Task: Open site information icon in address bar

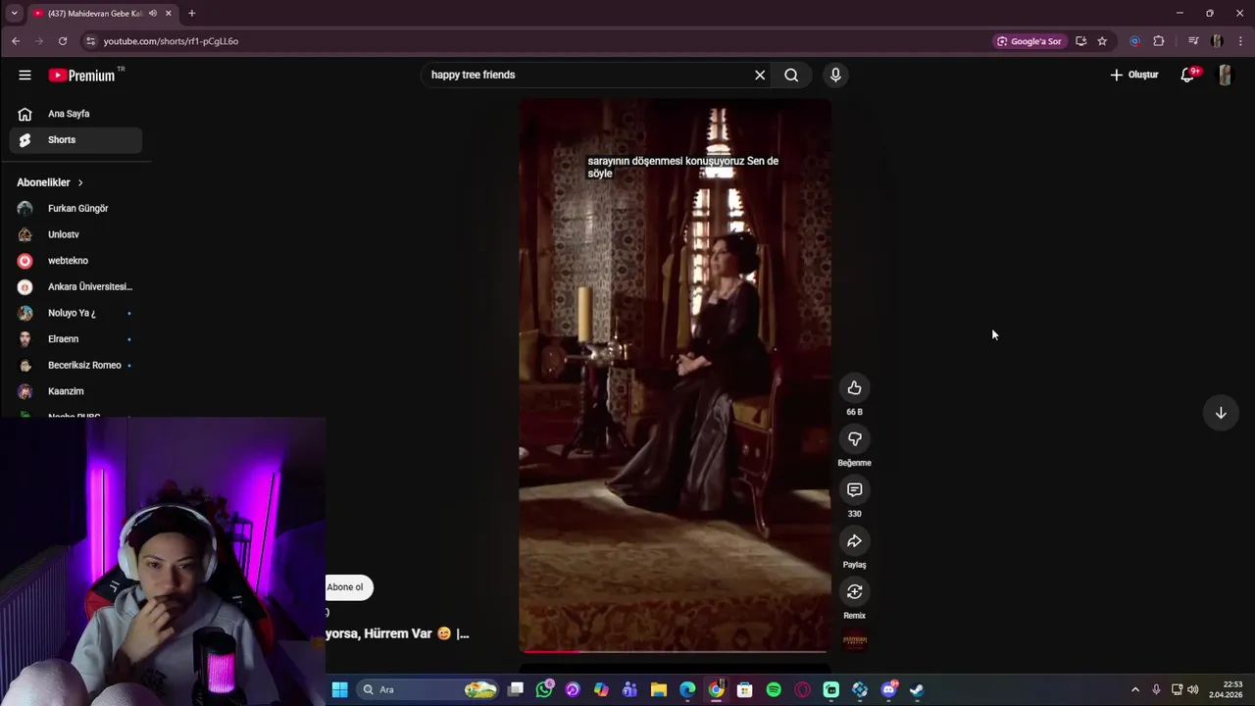Action: click(x=90, y=41)
